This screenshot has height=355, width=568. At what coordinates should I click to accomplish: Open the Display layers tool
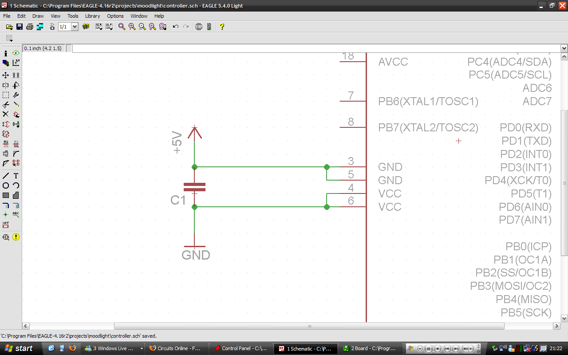click(6, 63)
